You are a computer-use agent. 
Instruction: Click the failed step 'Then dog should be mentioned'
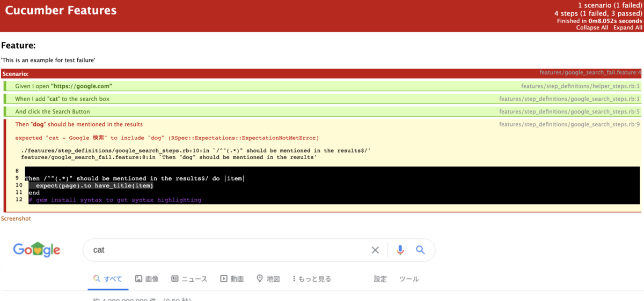(x=79, y=124)
